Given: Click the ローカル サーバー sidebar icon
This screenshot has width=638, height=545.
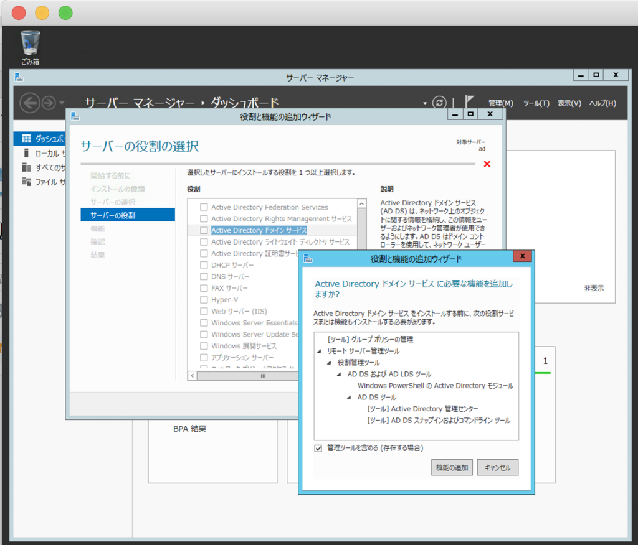Looking at the screenshot, I should coord(26,153).
